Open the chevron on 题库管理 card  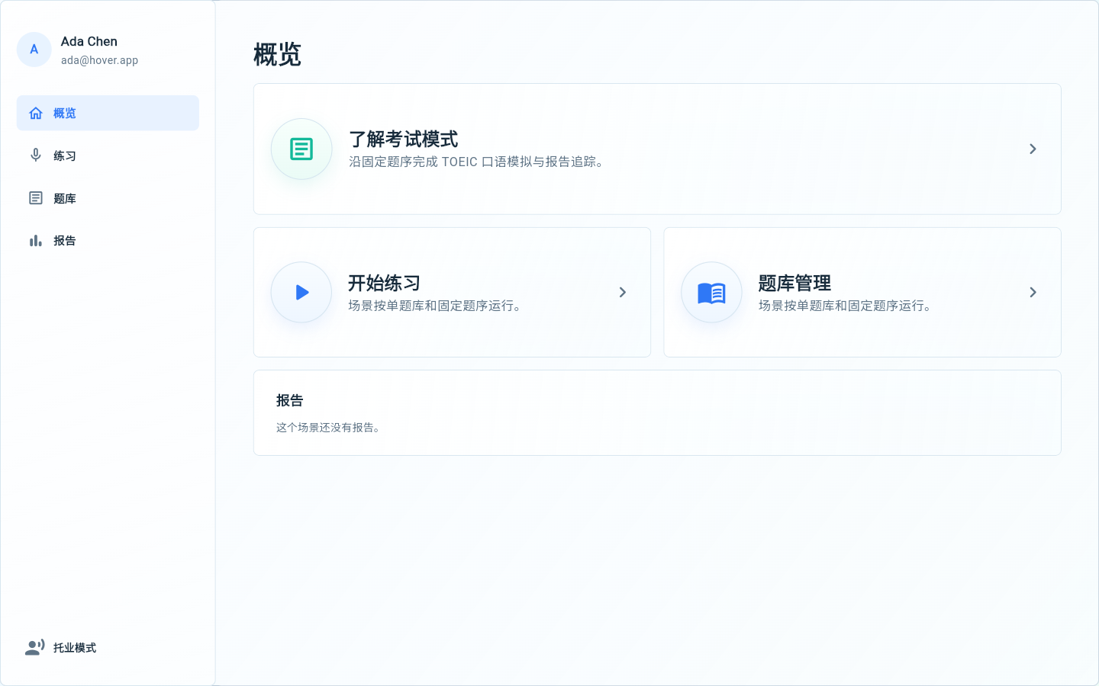[1033, 293]
